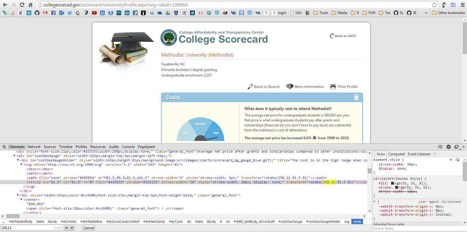Change DevTools dock side icon

[456, 147]
